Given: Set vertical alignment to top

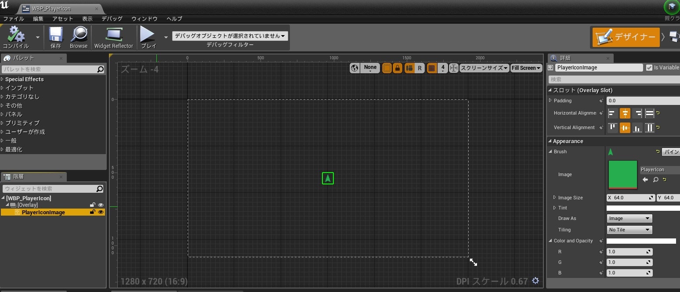Looking at the screenshot, I should pos(612,128).
